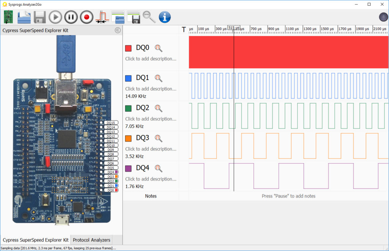Click the zoom out magnifier in toolbar
Screen dimensions: 389x251
coord(149,17)
